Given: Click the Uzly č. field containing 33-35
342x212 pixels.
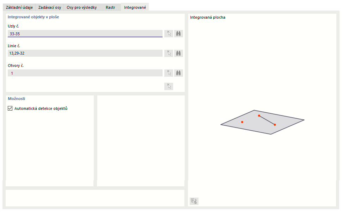Looking at the screenshot, I should coord(85,34).
